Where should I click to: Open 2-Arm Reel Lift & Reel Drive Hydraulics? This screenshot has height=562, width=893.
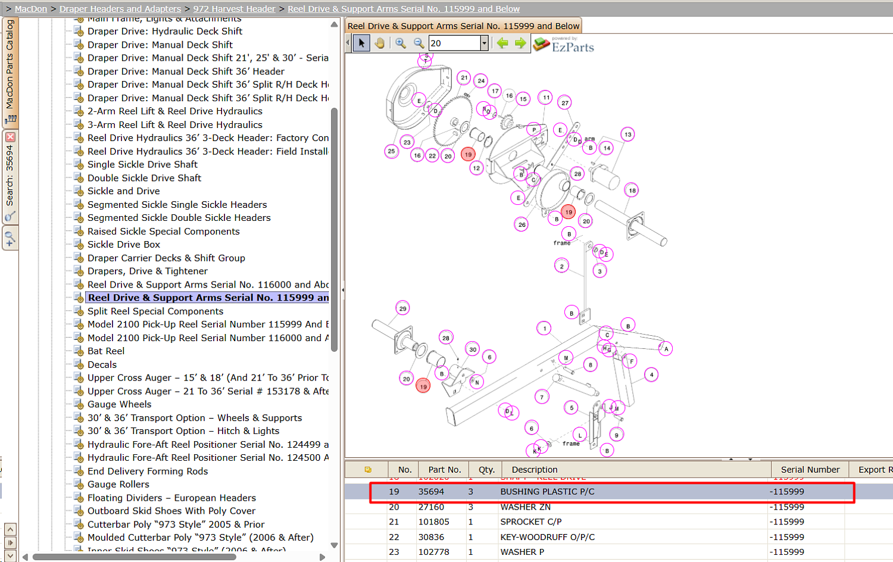click(175, 111)
